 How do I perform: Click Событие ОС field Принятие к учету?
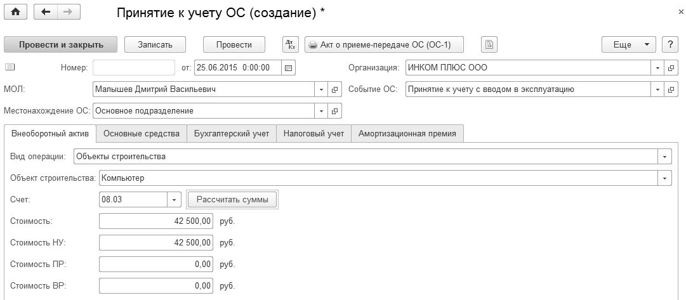pyautogui.click(x=529, y=89)
